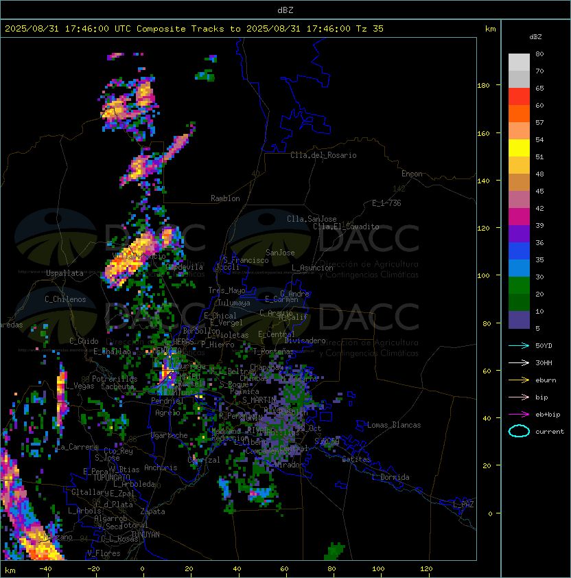This screenshot has height=578, width=571.
Task: Click the 'Tulumaya' map label
Action: coord(234,303)
